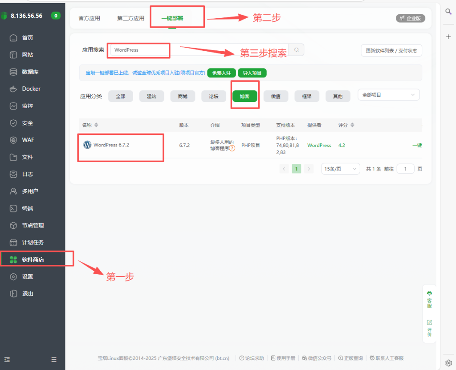Click the 免费入驻 button
456x370 pixels.
click(221, 73)
